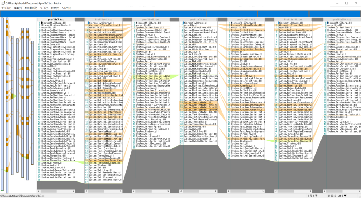Click the Rekisa app icon in title bar
Viewport: 361px width, 198px height.
[x=3, y=3]
